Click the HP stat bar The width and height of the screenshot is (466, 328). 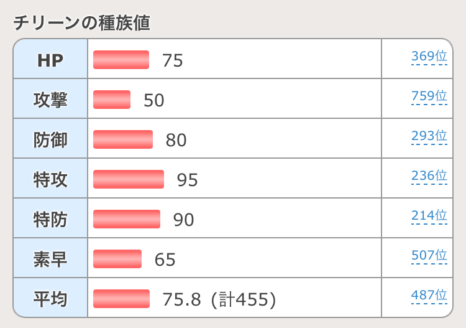pos(121,60)
